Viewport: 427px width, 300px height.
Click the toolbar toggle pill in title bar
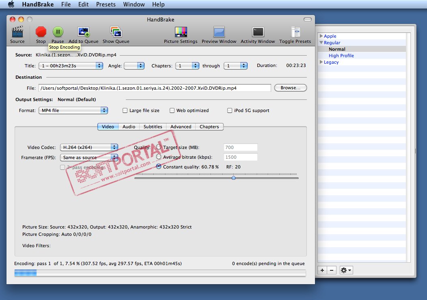(307, 19)
